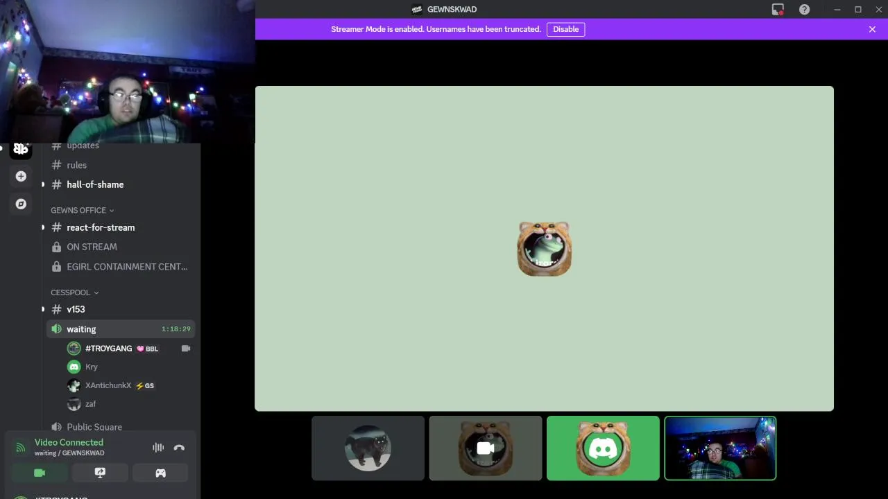Open Discover servers compass icon
This screenshot has height=499, width=888.
(21, 204)
